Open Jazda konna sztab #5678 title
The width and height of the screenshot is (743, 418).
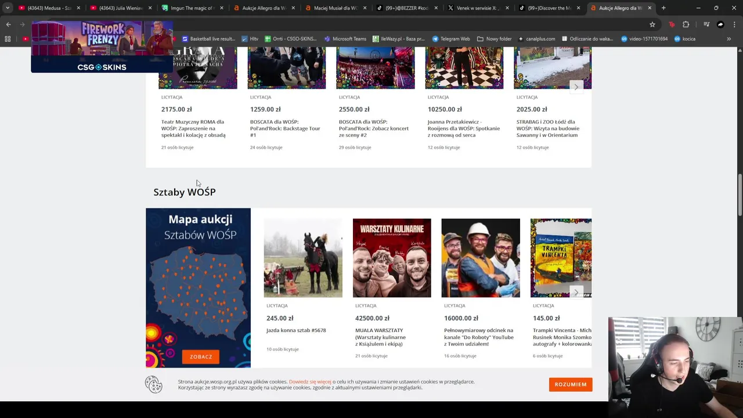click(x=296, y=330)
